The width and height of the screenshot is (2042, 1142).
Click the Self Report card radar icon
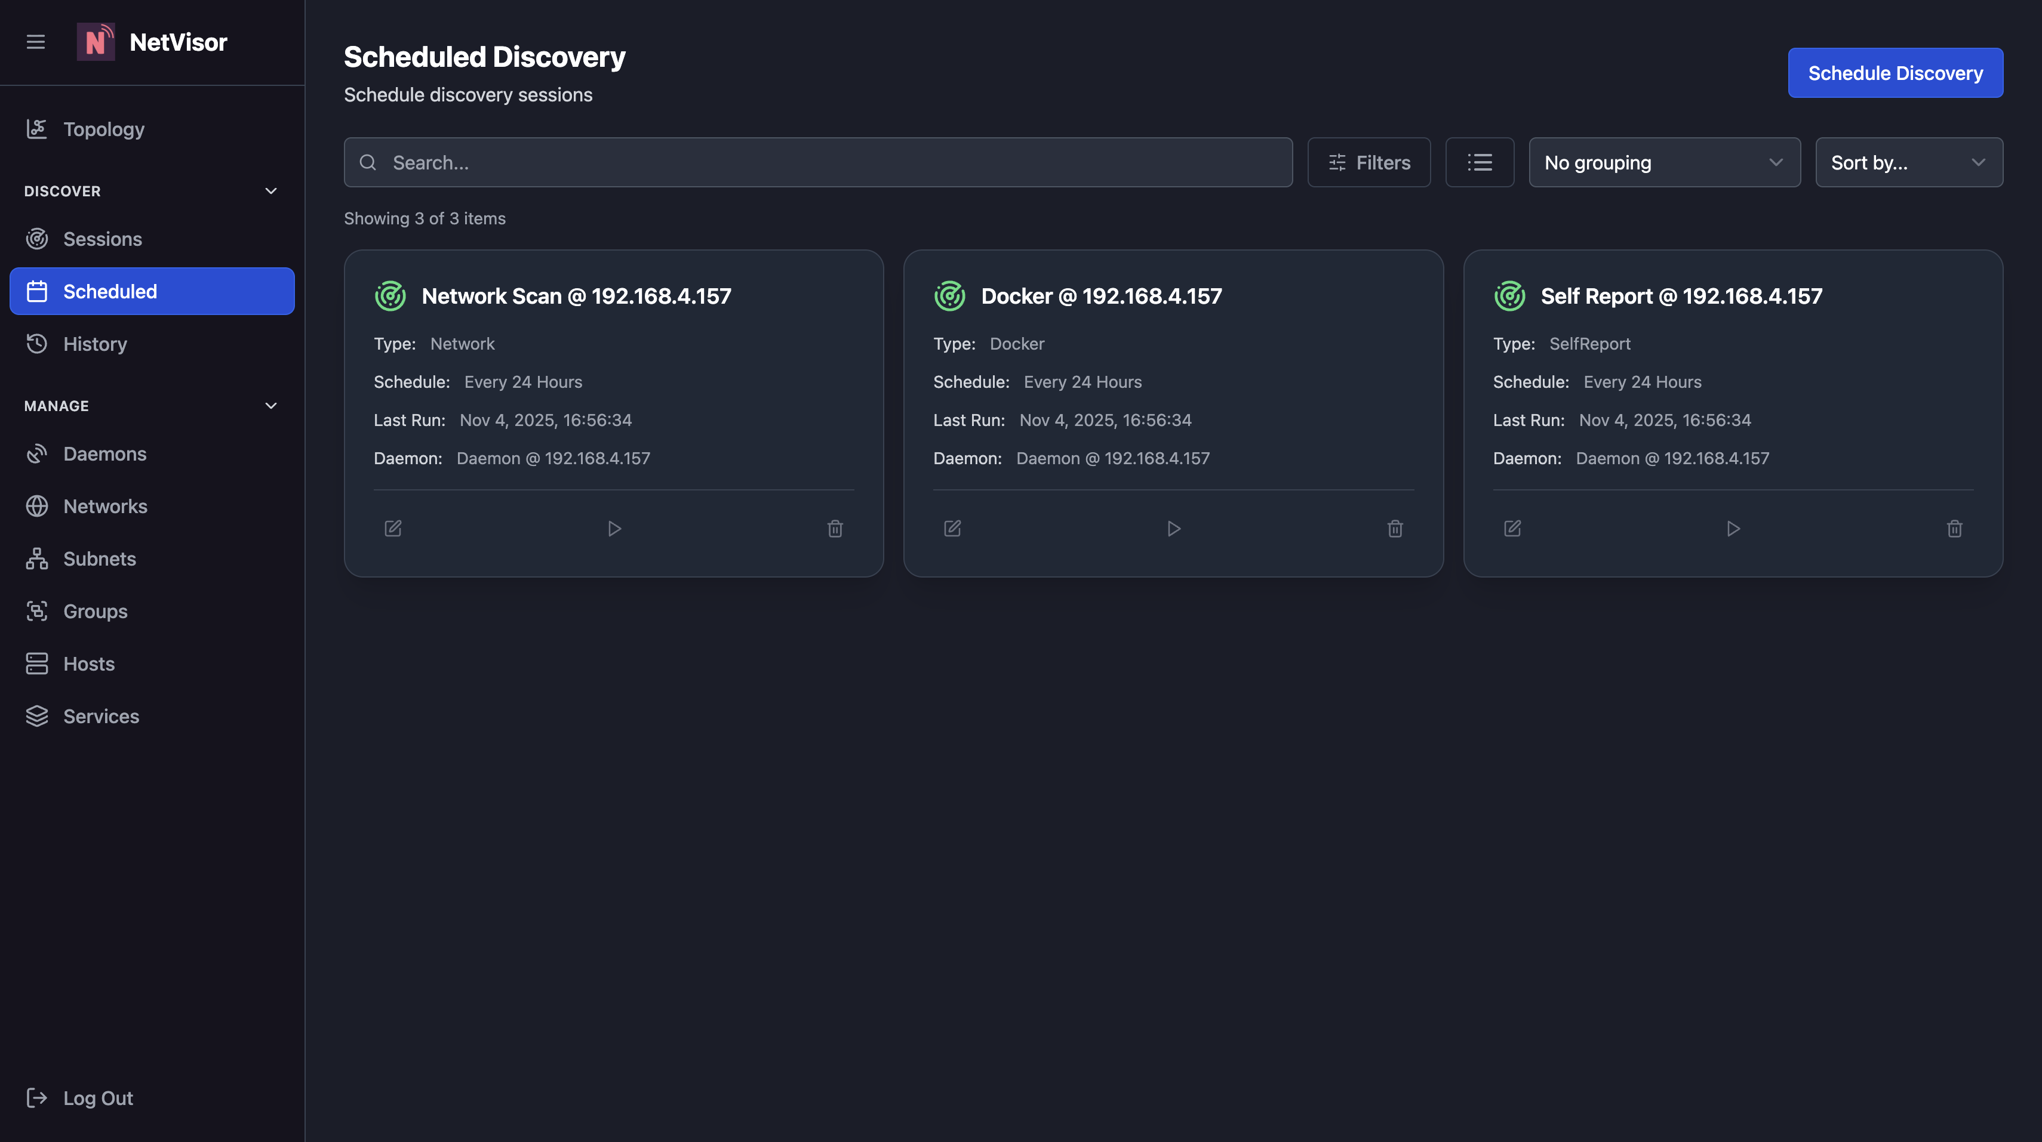coord(1509,296)
